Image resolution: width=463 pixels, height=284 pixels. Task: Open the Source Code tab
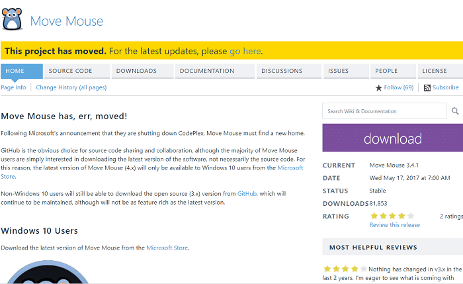77,71
